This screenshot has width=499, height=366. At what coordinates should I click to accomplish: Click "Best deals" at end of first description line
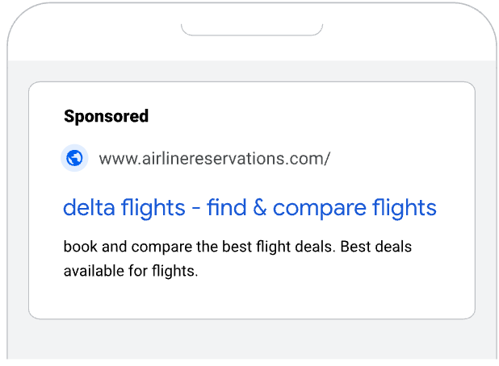click(375, 247)
